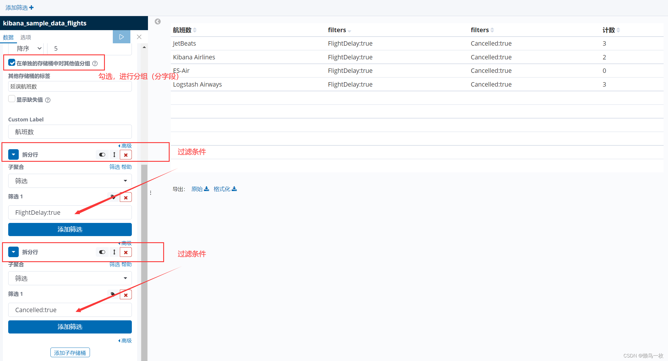Collapse the second 拆分行 section with blue arrow
Viewport: 668px width, 361px height.
point(13,252)
